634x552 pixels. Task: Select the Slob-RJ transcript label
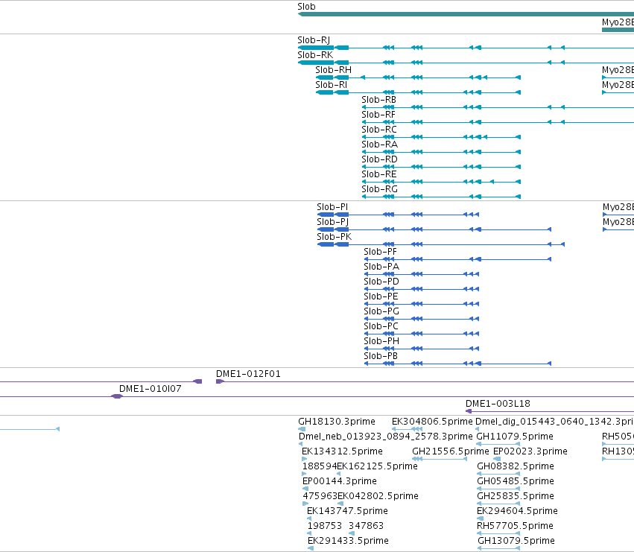(314, 40)
